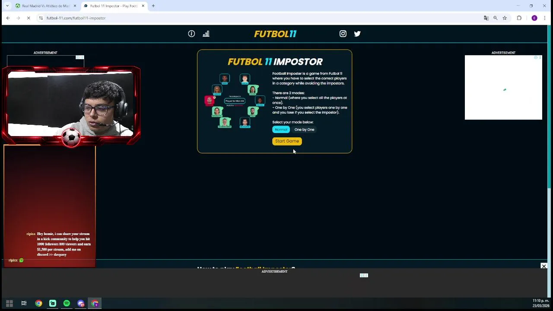The width and height of the screenshot is (553, 311).
Task: Start the Futbol 11 Impostor game
Action: tap(287, 141)
